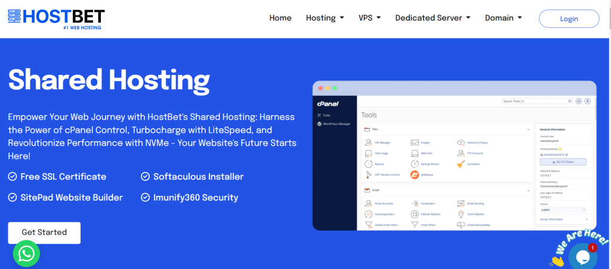
Task: Expand the Hosting dropdown menu
Action: pos(325,18)
